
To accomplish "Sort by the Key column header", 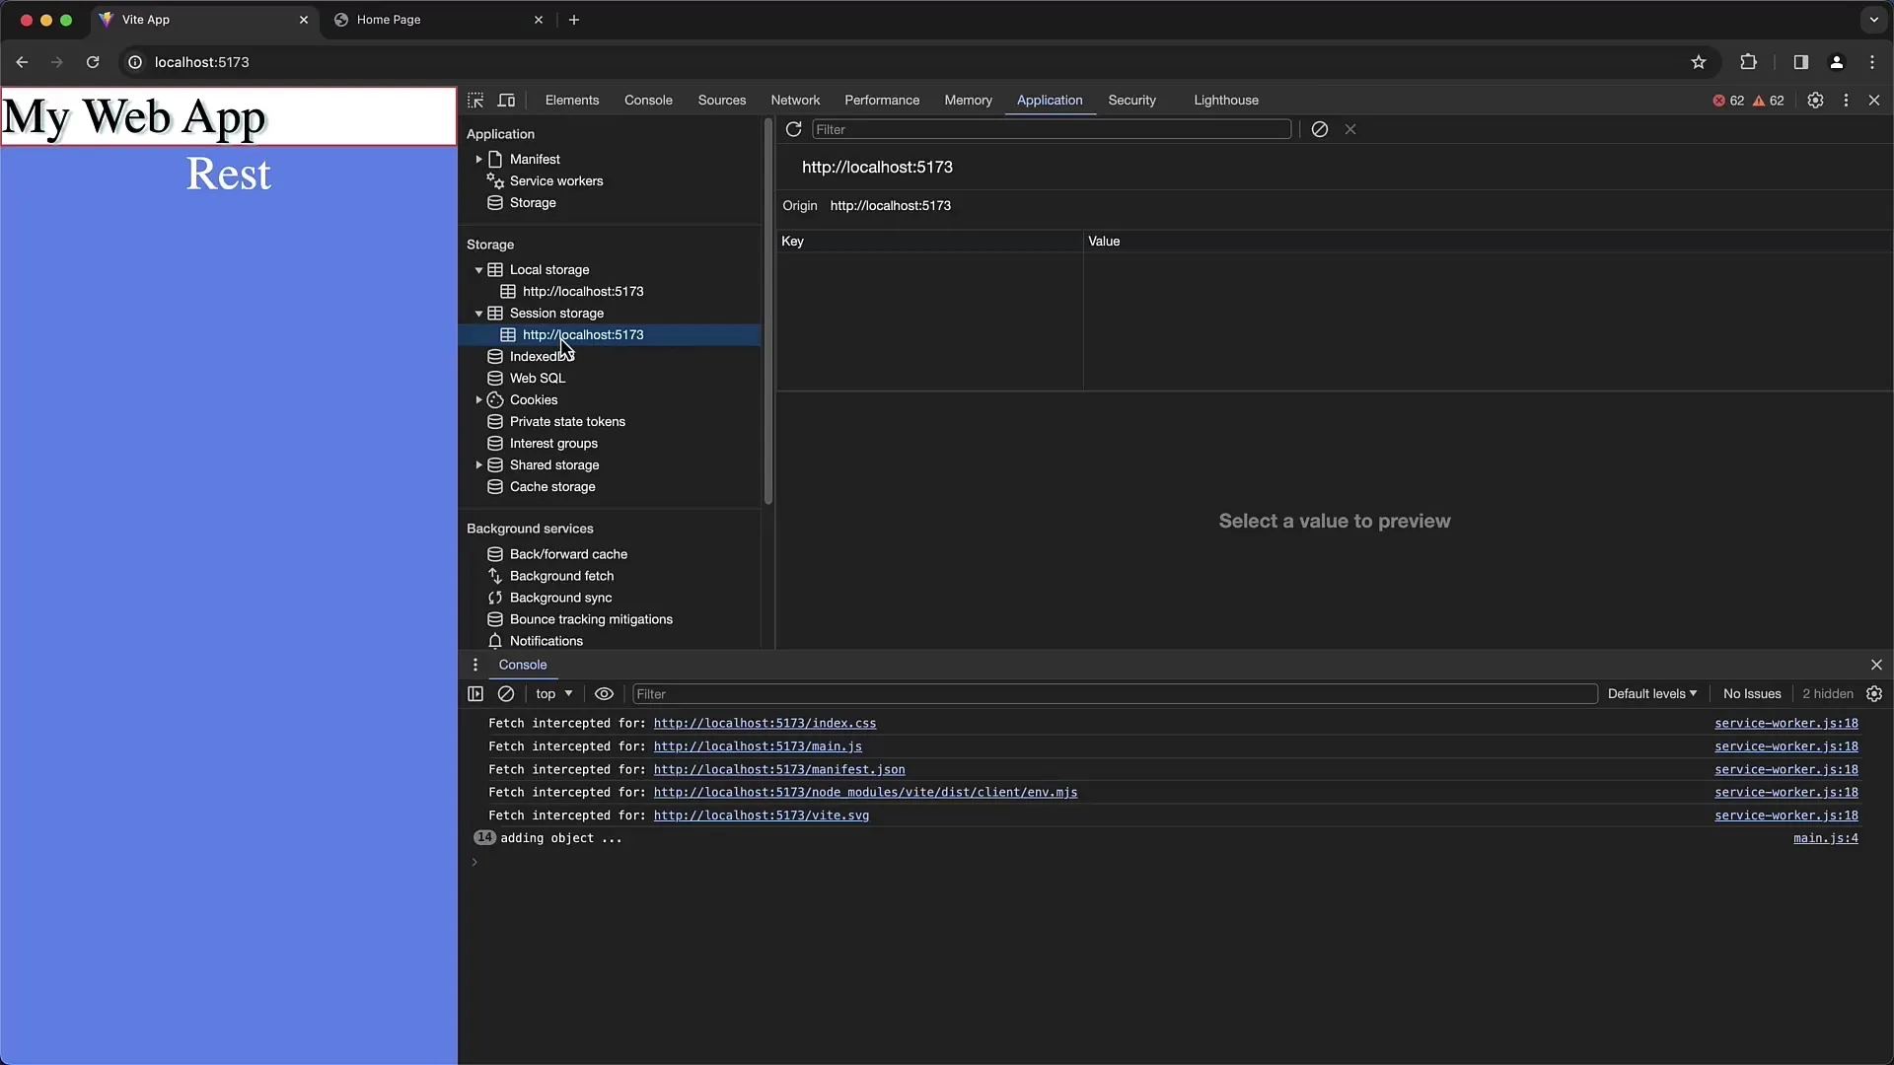I will pyautogui.click(x=929, y=242).
